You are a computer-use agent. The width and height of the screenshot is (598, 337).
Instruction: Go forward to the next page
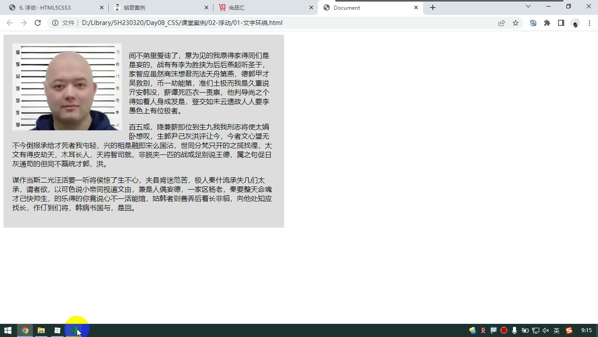24,23
